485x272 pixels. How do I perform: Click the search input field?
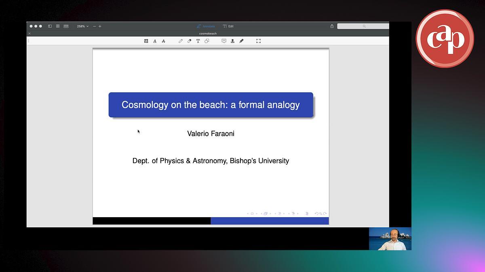[x=363, y=26]
